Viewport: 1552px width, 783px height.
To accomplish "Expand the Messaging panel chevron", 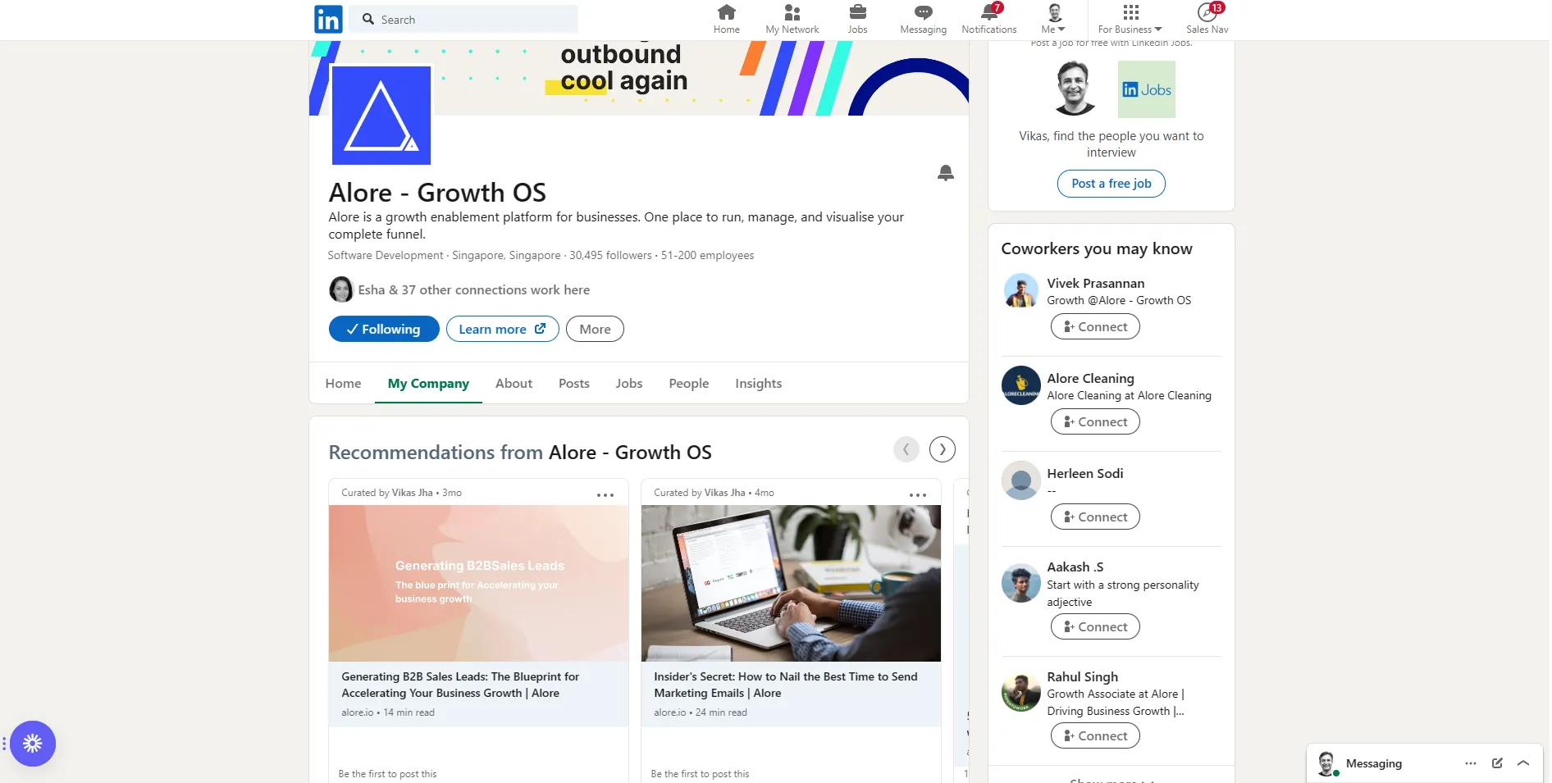I will point(1522,763).
